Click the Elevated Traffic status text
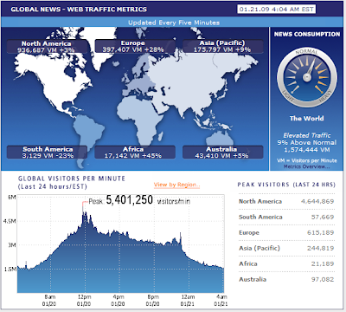The height and width of the screenshot is (312, 346). (x=307, y=135)
